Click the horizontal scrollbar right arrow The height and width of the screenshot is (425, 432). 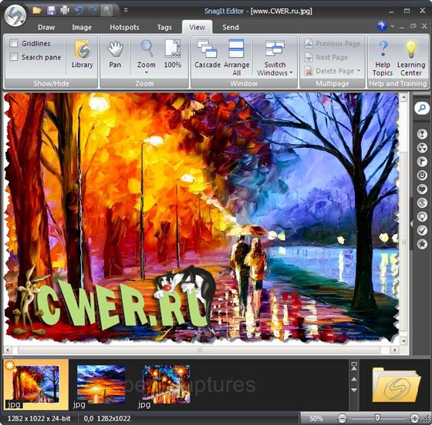pyautogui.click(x=395, y=350)
